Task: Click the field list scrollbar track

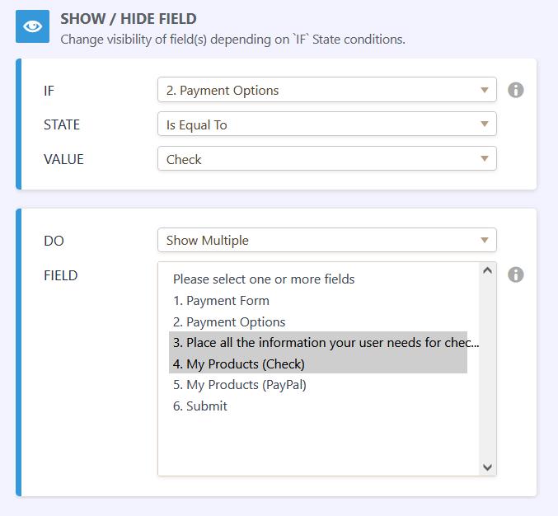Action: [487, 371]
